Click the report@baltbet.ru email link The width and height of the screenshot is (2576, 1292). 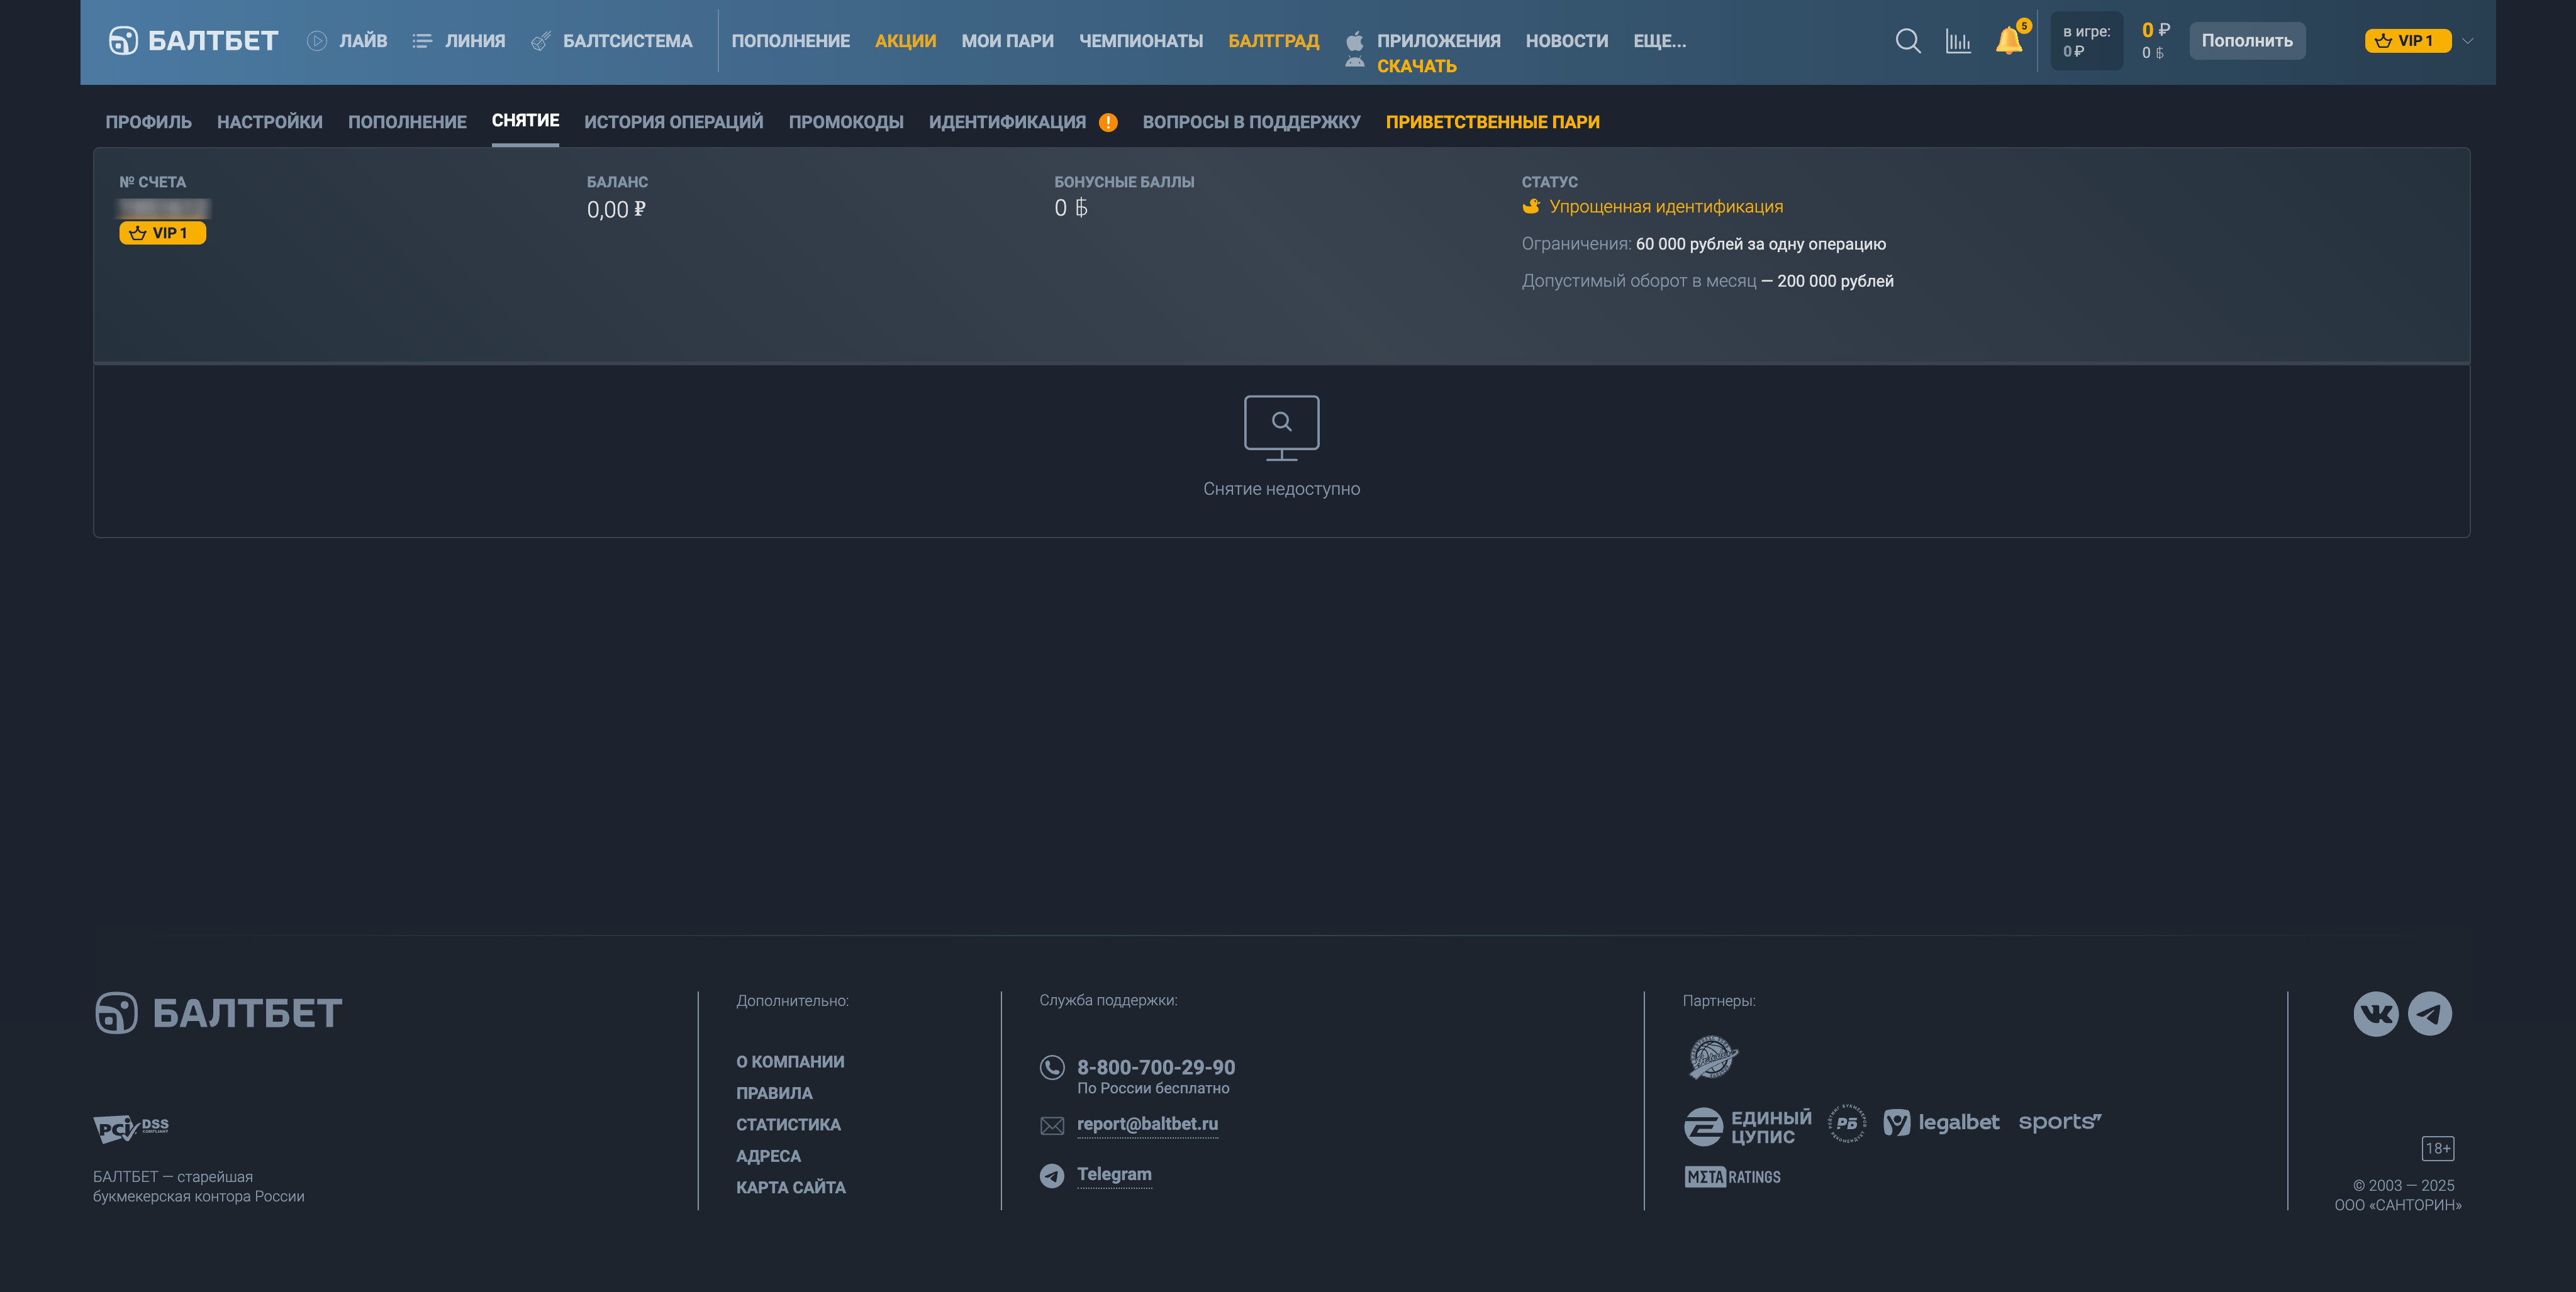point(1147,1124)
